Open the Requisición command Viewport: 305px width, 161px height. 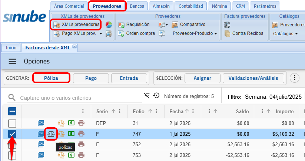(134, 24)
